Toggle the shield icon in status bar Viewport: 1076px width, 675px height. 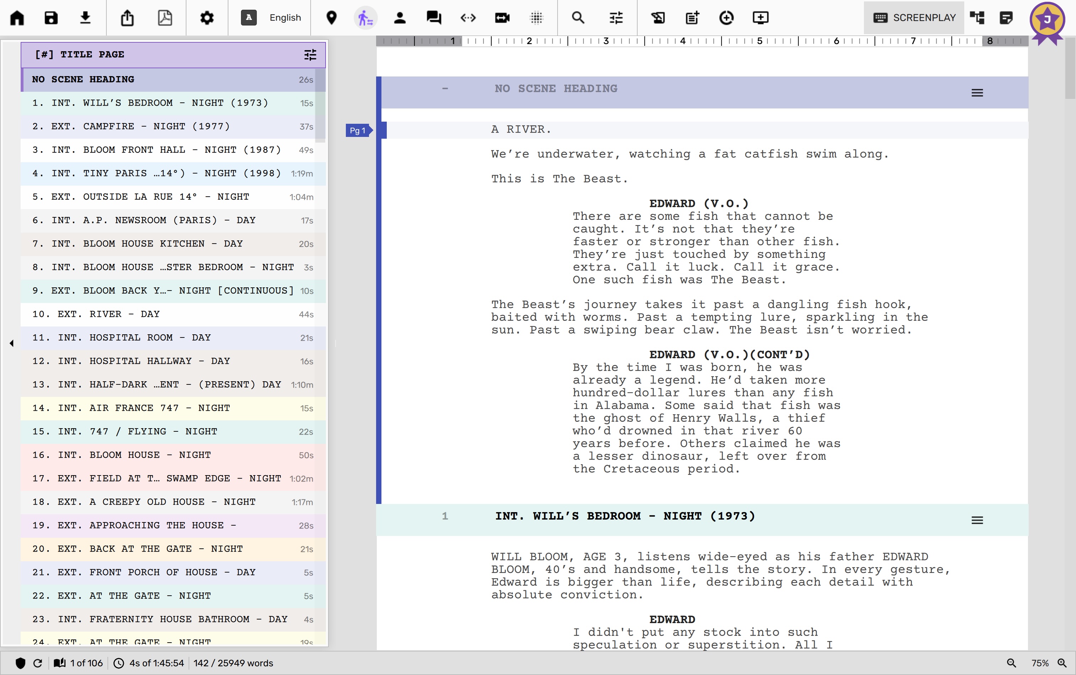20,663
